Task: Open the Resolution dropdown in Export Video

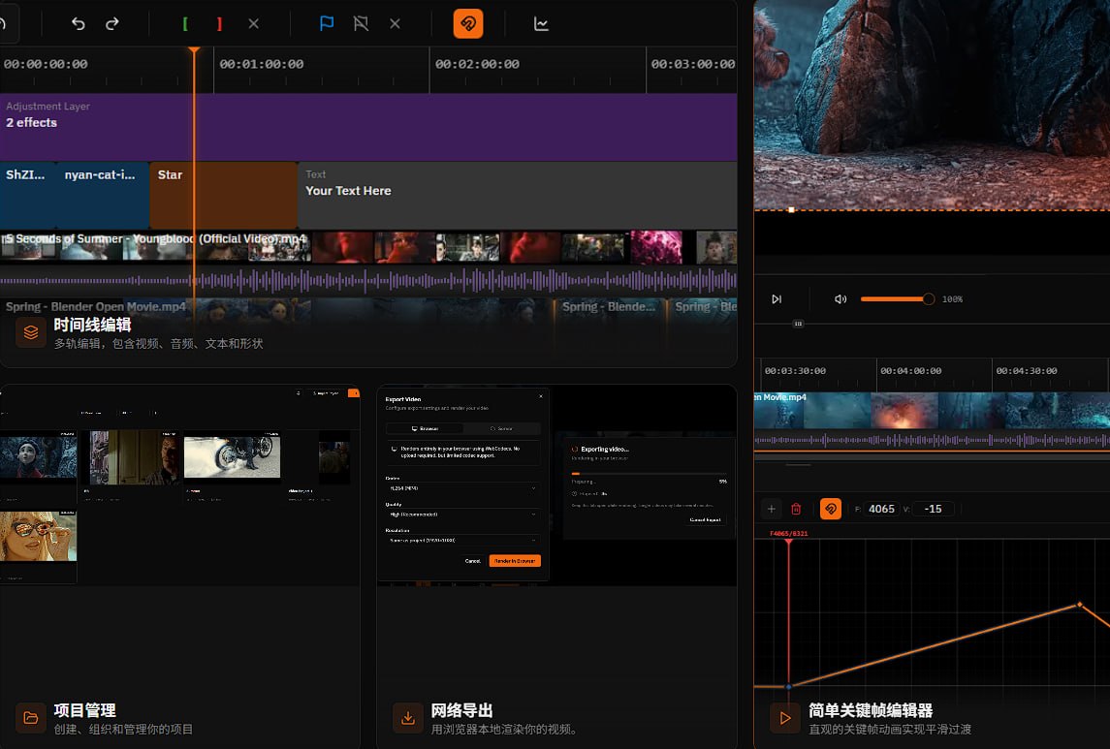Action: click(462, 540)
